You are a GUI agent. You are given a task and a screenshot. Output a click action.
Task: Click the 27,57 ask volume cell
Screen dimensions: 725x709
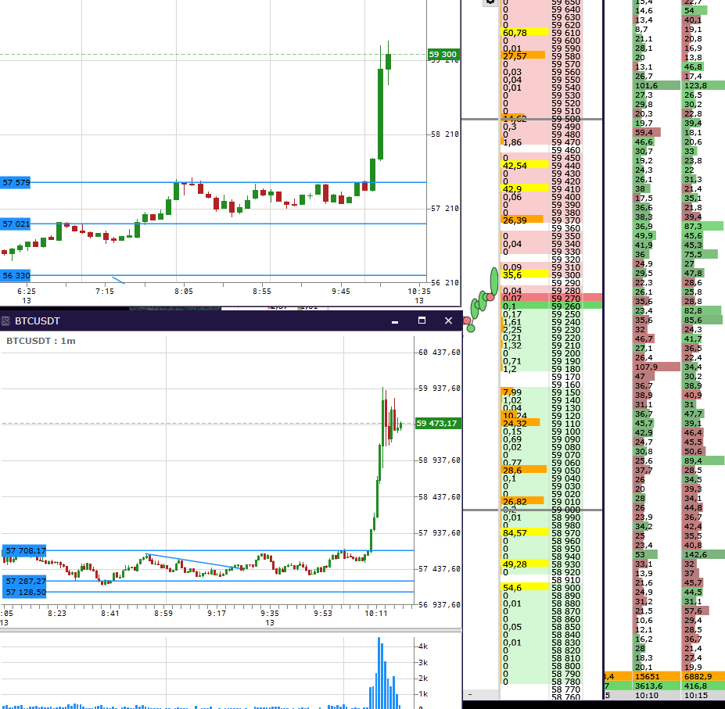point(523,56)
